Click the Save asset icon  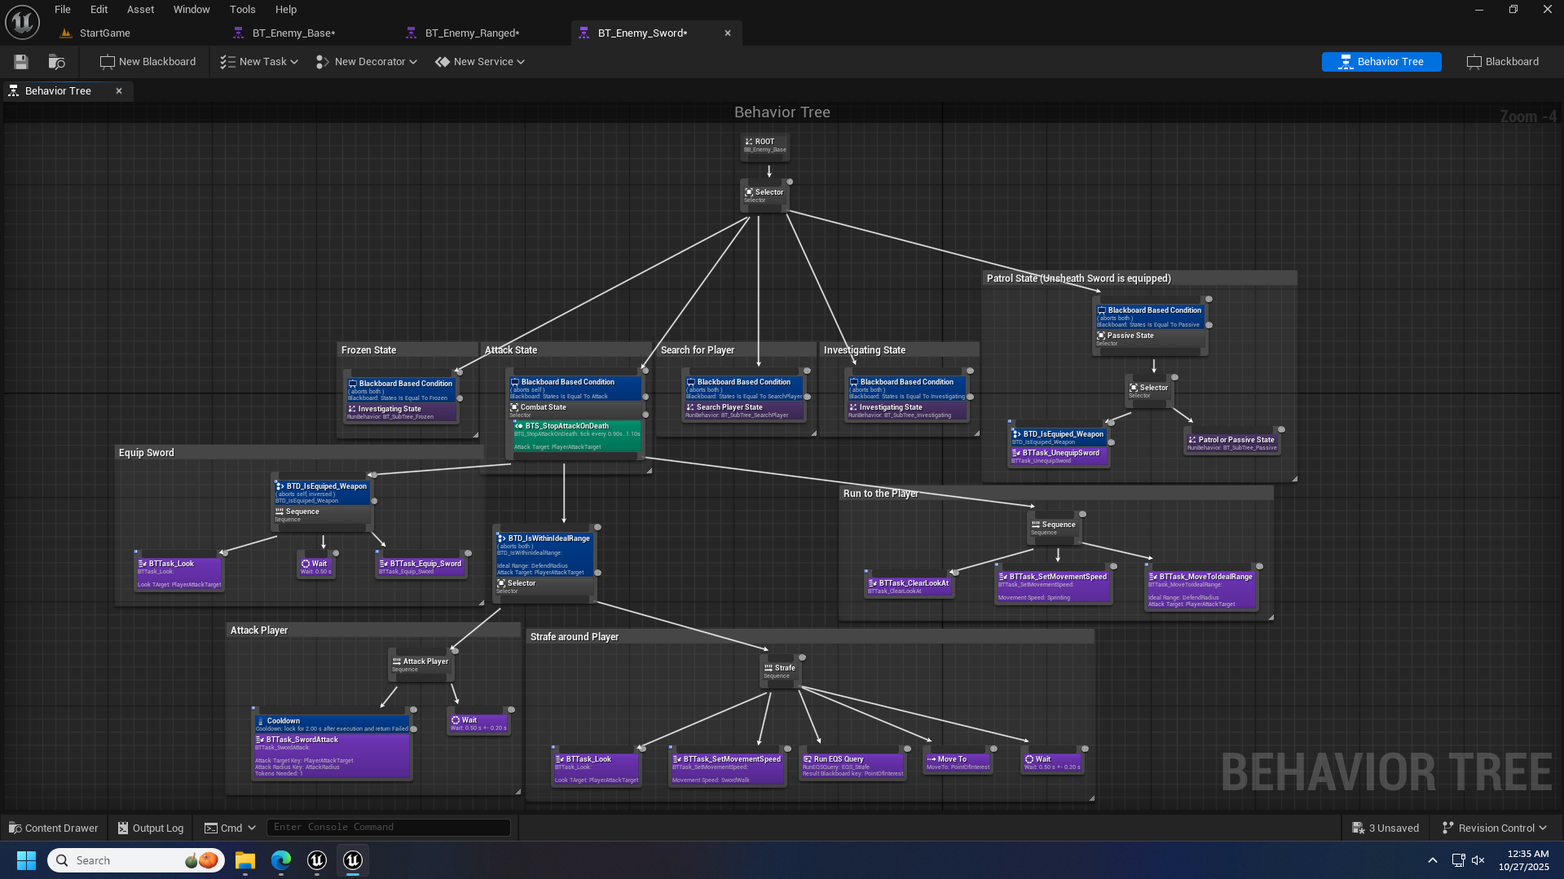point(21,62)
